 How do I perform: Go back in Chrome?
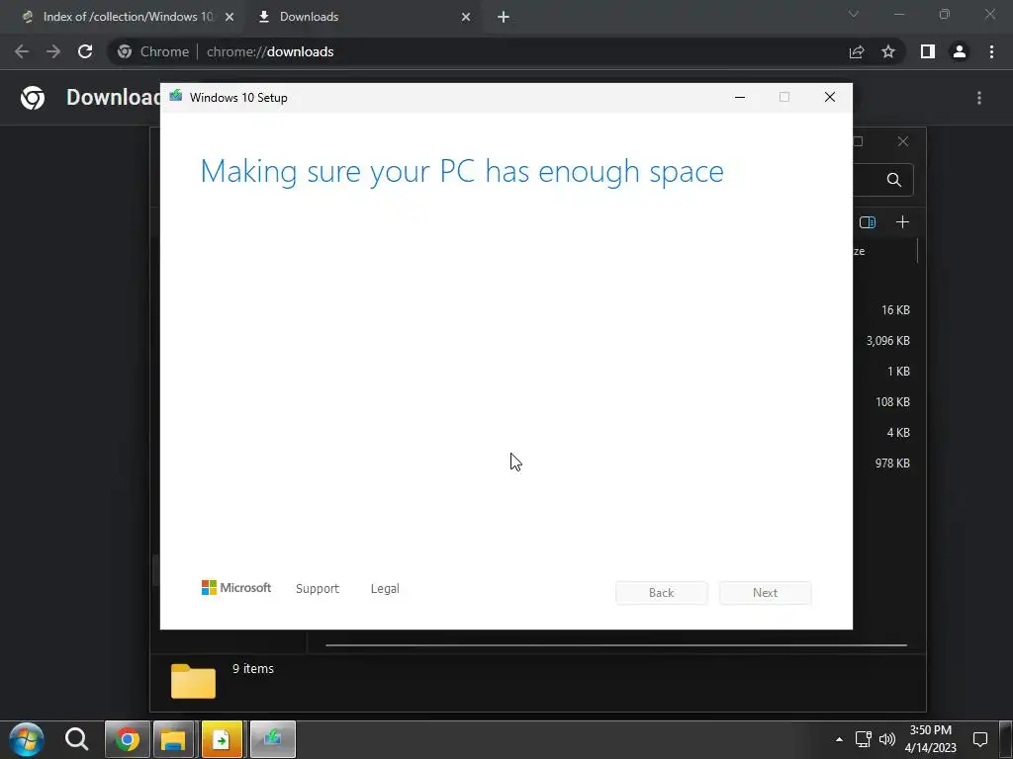point(22,51)
